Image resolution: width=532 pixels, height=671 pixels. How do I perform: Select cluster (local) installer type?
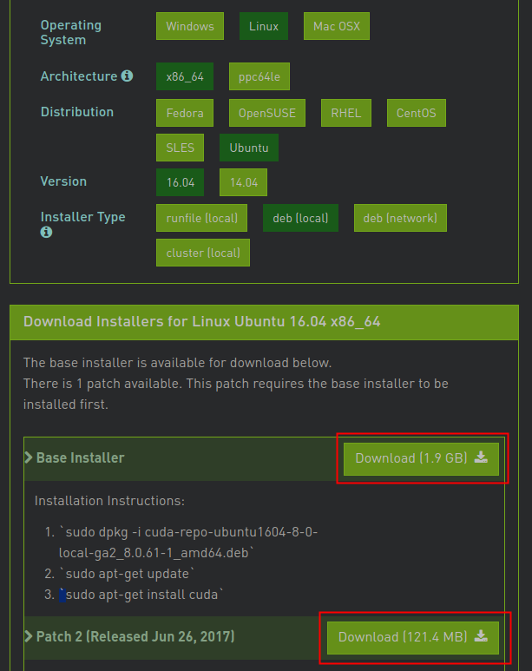pos(203,253)
